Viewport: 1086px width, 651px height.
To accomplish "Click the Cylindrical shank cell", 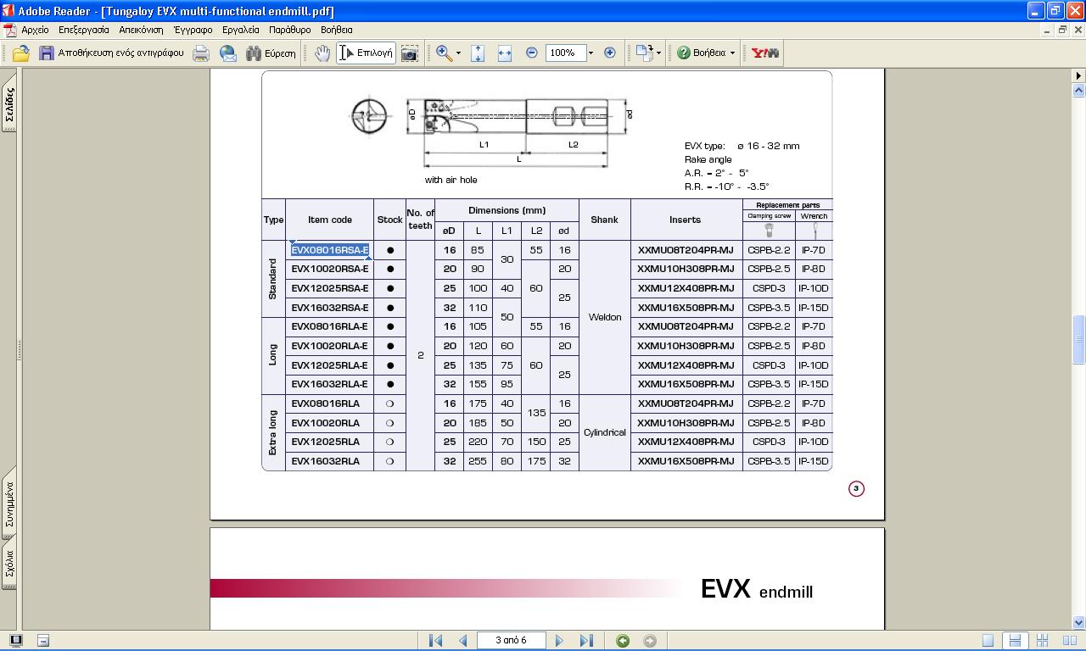I will pyautogui.click(x=605, y=432).
